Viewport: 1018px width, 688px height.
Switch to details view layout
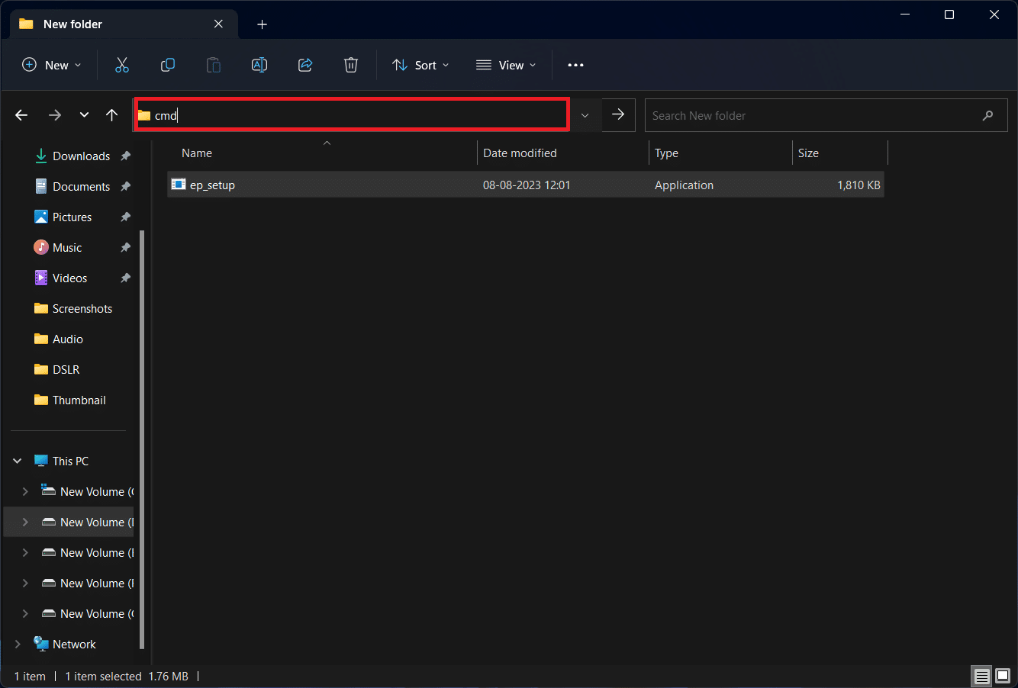981,676
